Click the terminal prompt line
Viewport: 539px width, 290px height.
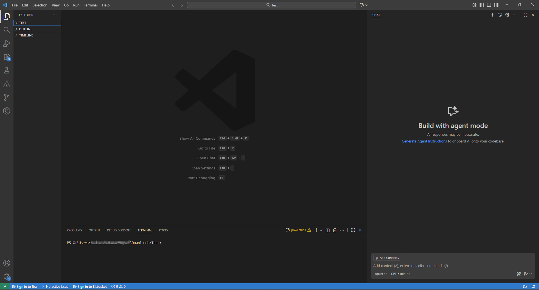point(114,243)
